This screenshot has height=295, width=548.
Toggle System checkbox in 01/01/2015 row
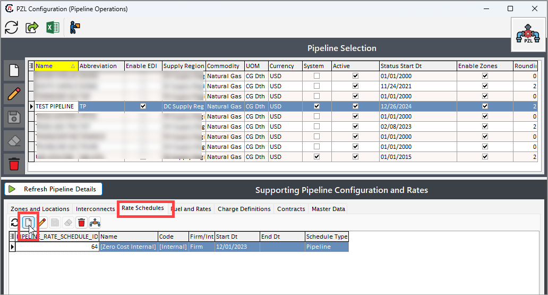click(316, 157)
